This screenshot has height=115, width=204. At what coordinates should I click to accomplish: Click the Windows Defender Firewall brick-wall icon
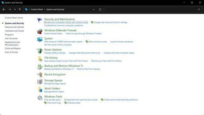pyautogui.click(x=40, y=32)
